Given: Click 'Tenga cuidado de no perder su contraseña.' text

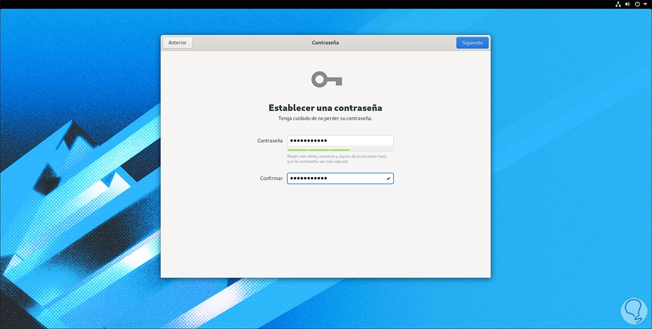Looking at the screenshot, I should tap(325, 118).
